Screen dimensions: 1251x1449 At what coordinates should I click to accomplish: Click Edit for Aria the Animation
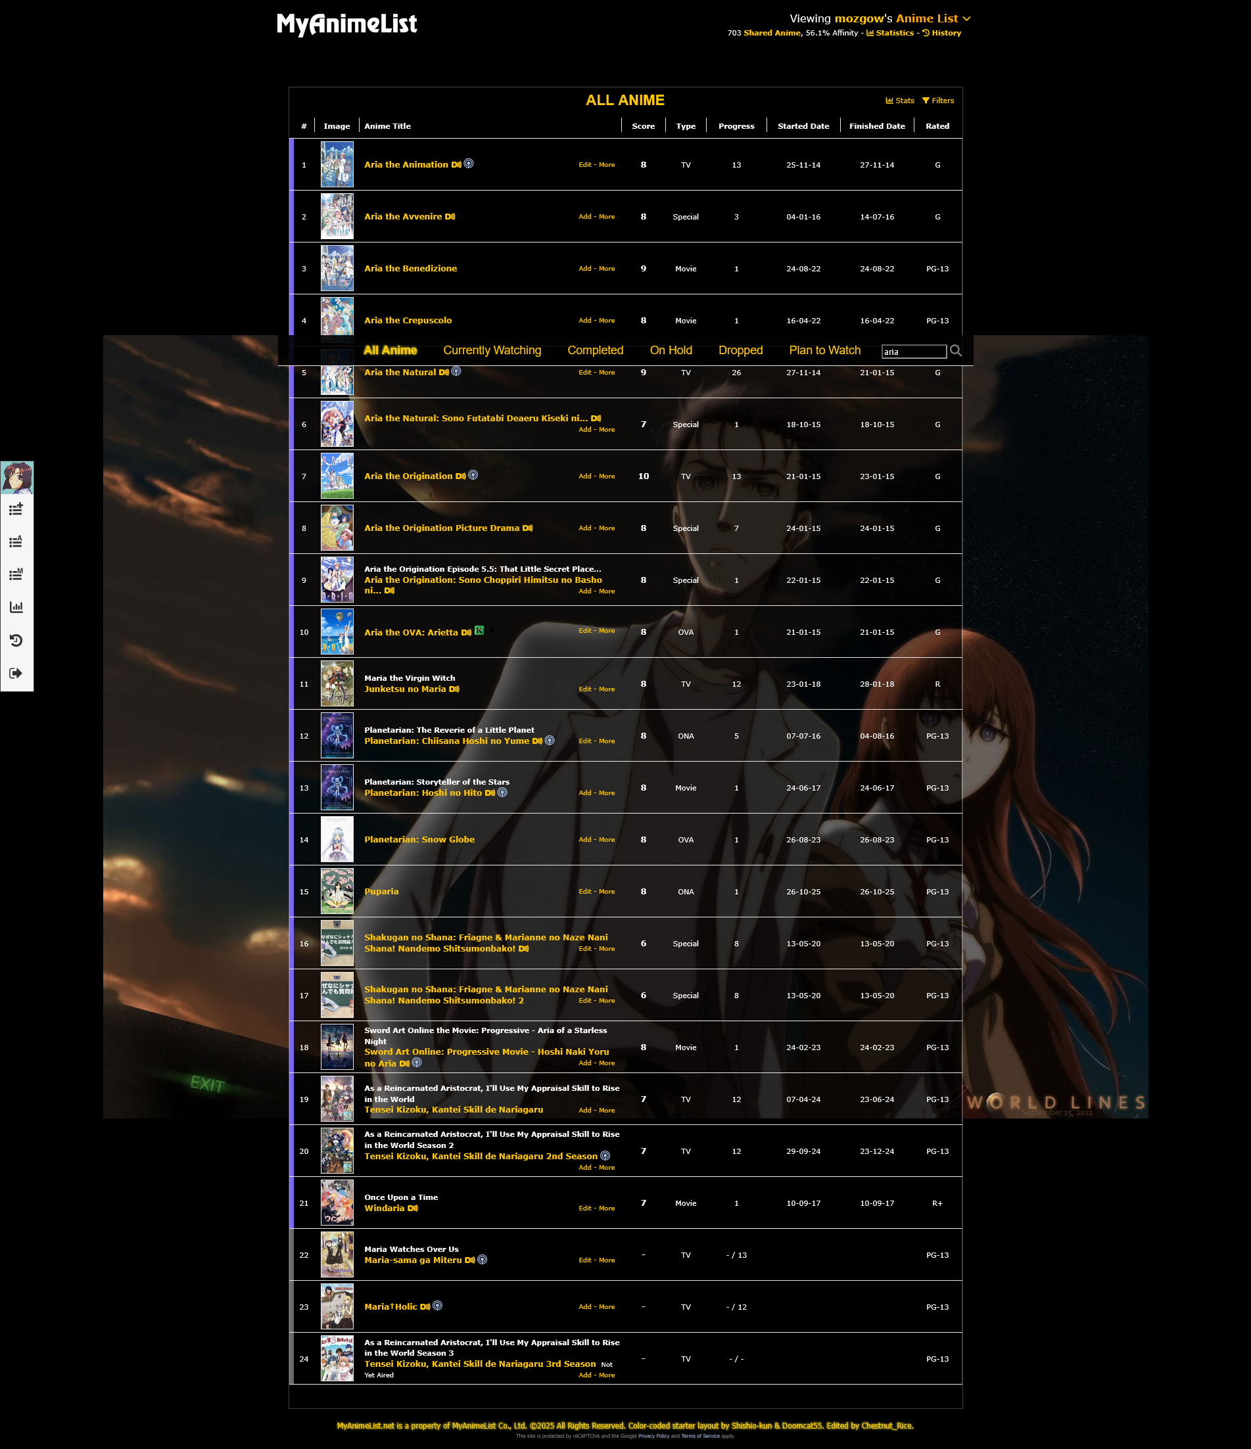[585, 165]
